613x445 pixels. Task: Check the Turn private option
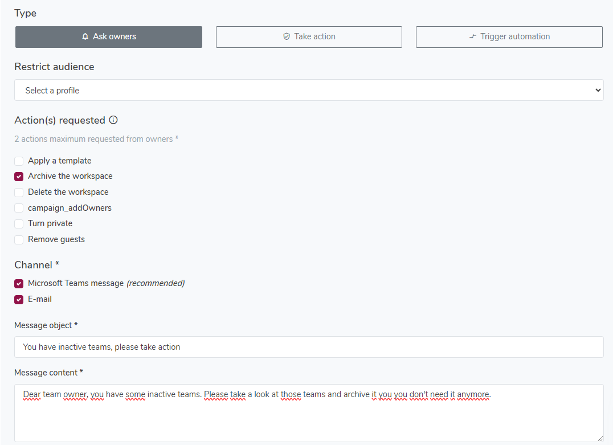click(18, 223)
